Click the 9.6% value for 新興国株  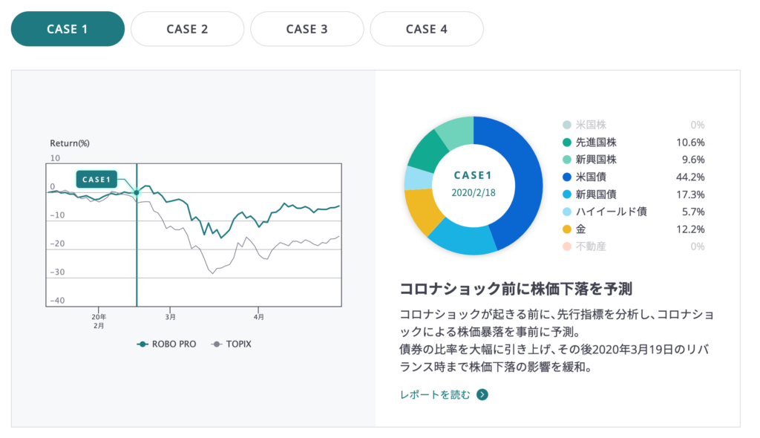(x=693, y=160)
